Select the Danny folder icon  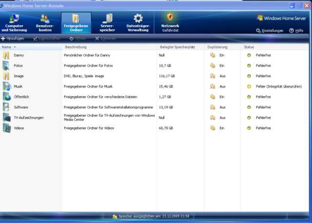click(x=6, y=55)
